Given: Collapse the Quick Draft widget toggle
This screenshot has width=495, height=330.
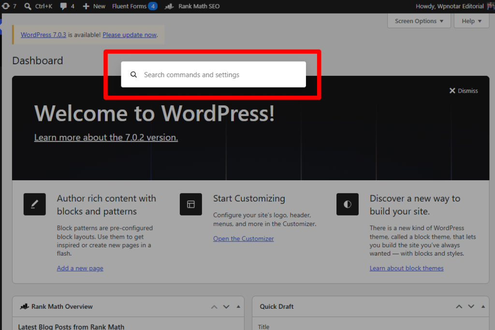Looking at the screenshot, I should [483, 307].
